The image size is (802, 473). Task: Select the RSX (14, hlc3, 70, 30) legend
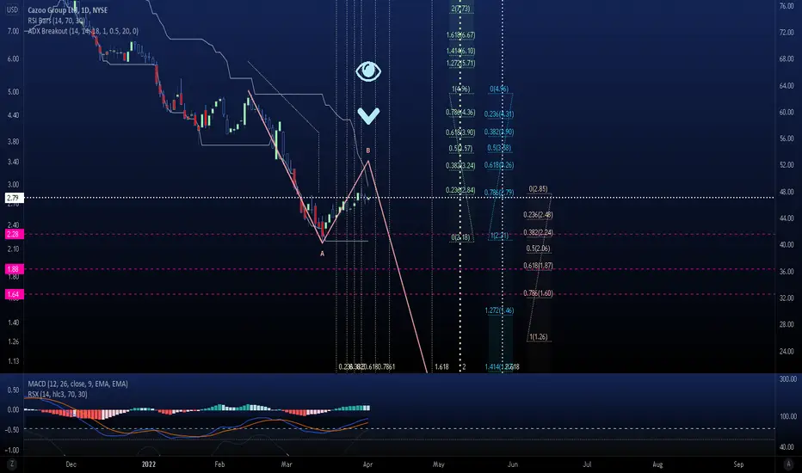[x=58, y=394]
